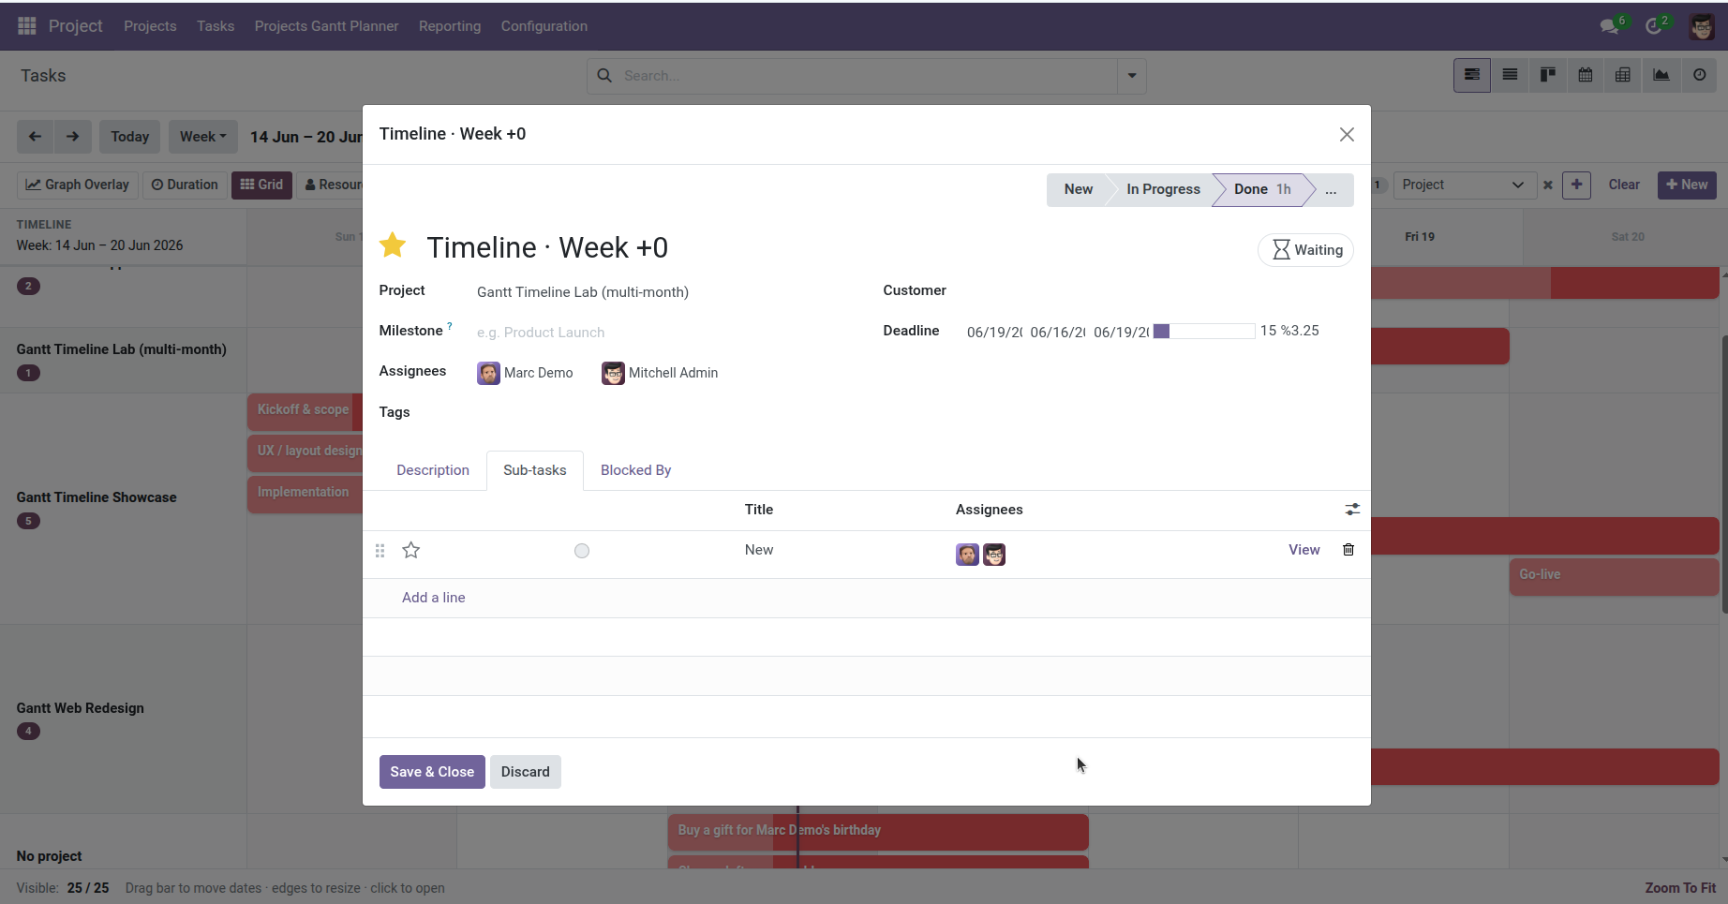Open the search options dropdown arrow
1728x904 pixels.
coord(1132,76)
